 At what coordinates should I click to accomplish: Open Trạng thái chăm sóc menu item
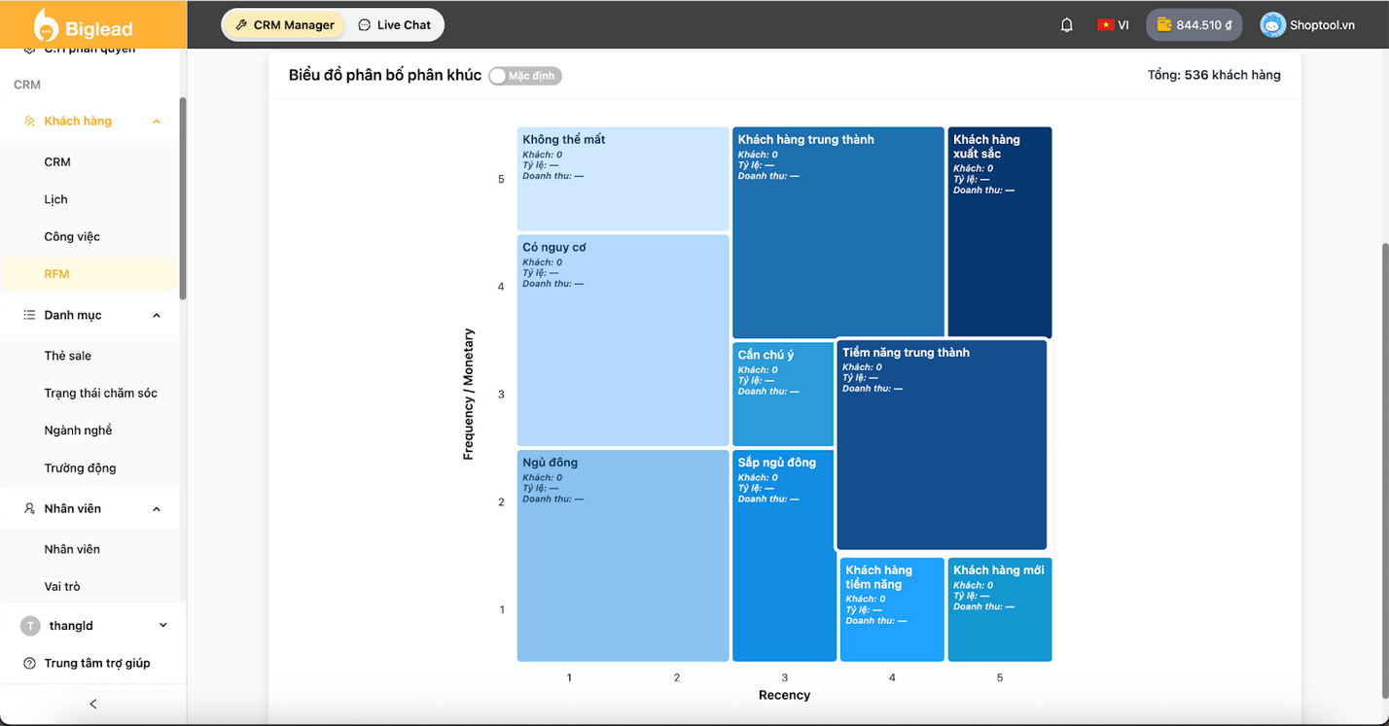click(100, 394)
